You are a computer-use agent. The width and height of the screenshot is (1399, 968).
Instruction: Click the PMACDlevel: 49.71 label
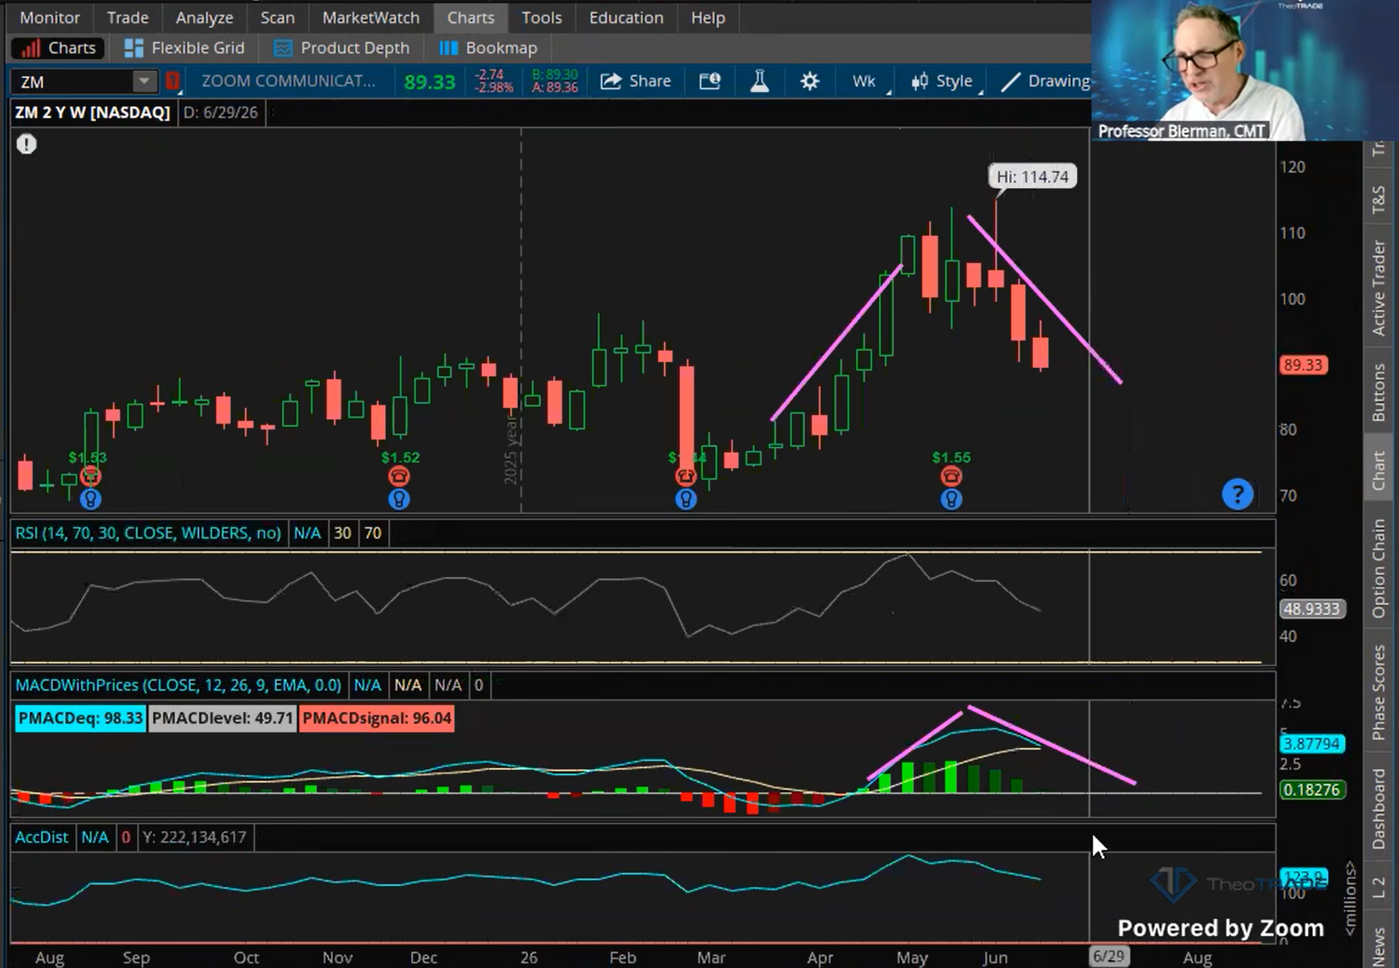coord(222,718)
